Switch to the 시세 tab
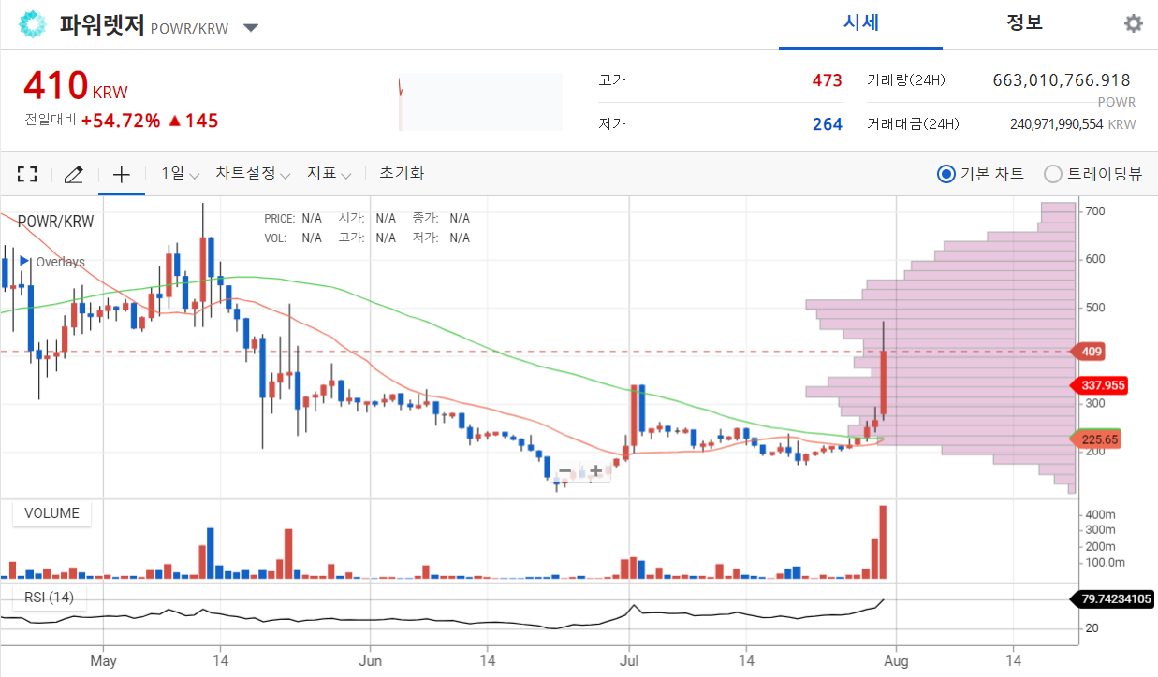The width and height of the screenshot is (1158, 677). click(x=860, y=23)
